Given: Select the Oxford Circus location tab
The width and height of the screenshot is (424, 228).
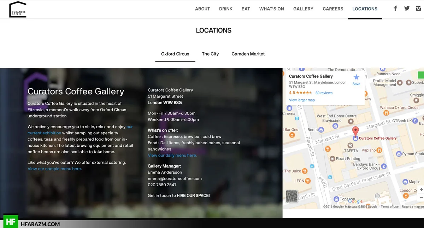Looking at the screenshot, I should [175, 54].
